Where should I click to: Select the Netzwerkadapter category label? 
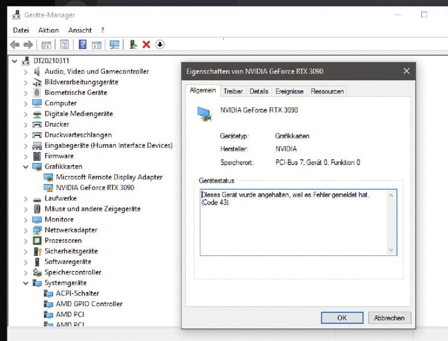coord(71,230)
